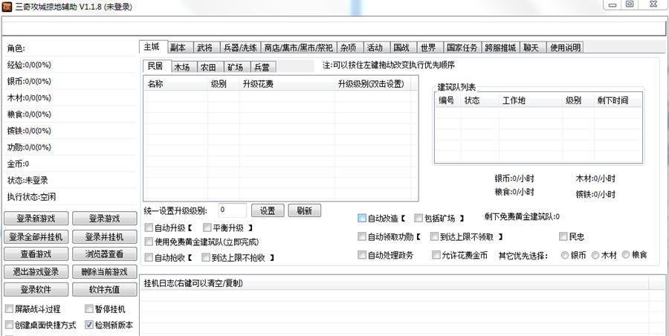Enable the 自动升级 checkbox
This screenshot has height=336, width=669.
click(x=149, y=227)
